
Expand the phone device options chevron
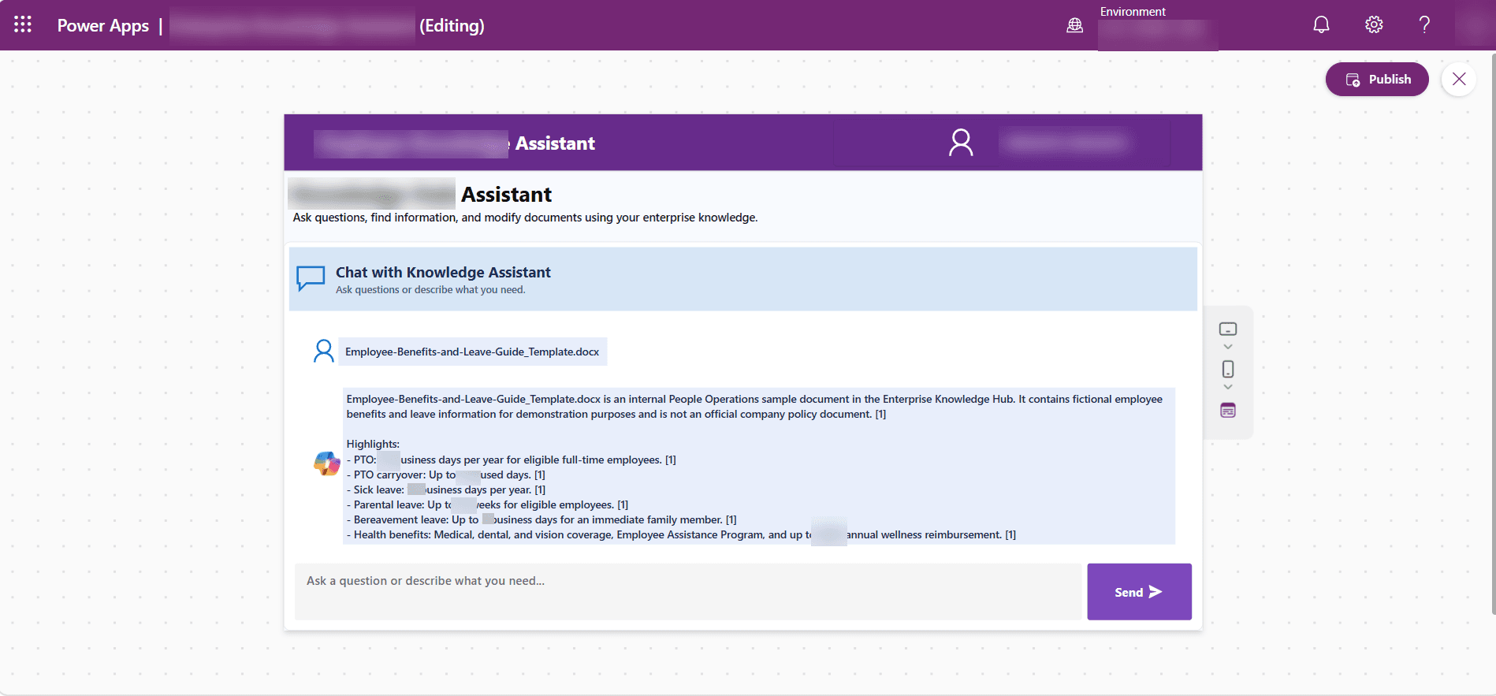click(1228, 387)
